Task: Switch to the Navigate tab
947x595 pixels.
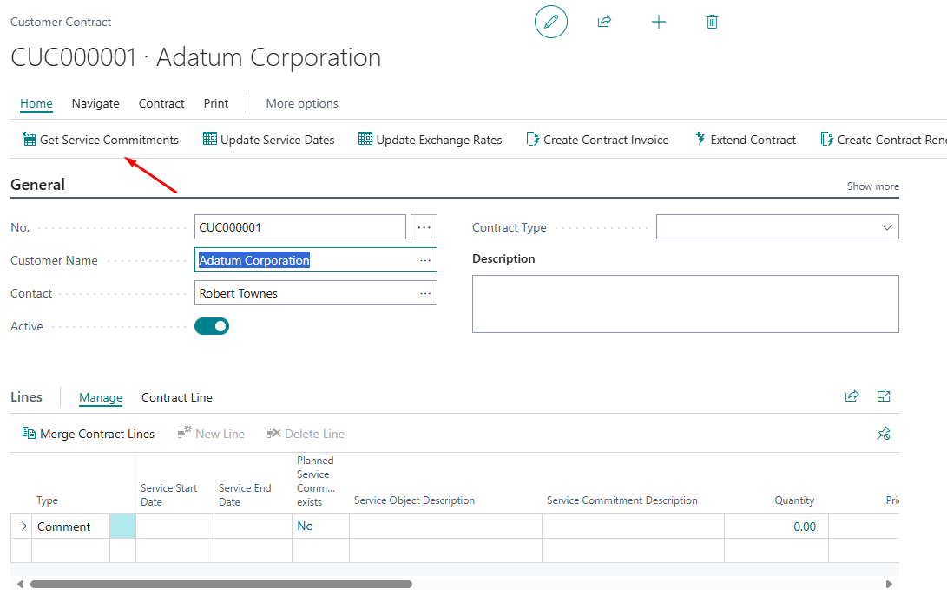Action: (x=95, y=103)
